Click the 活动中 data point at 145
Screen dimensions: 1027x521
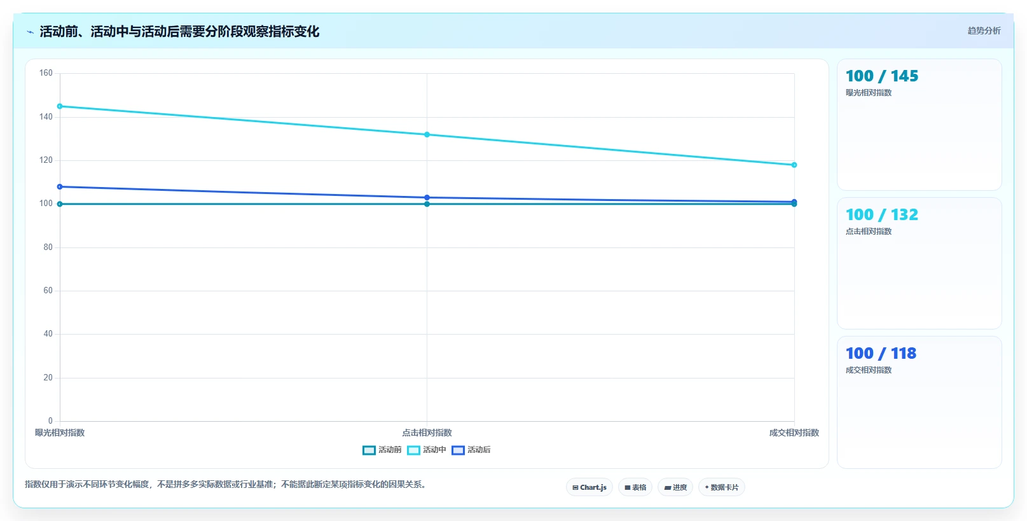click(x=60, y=106)
